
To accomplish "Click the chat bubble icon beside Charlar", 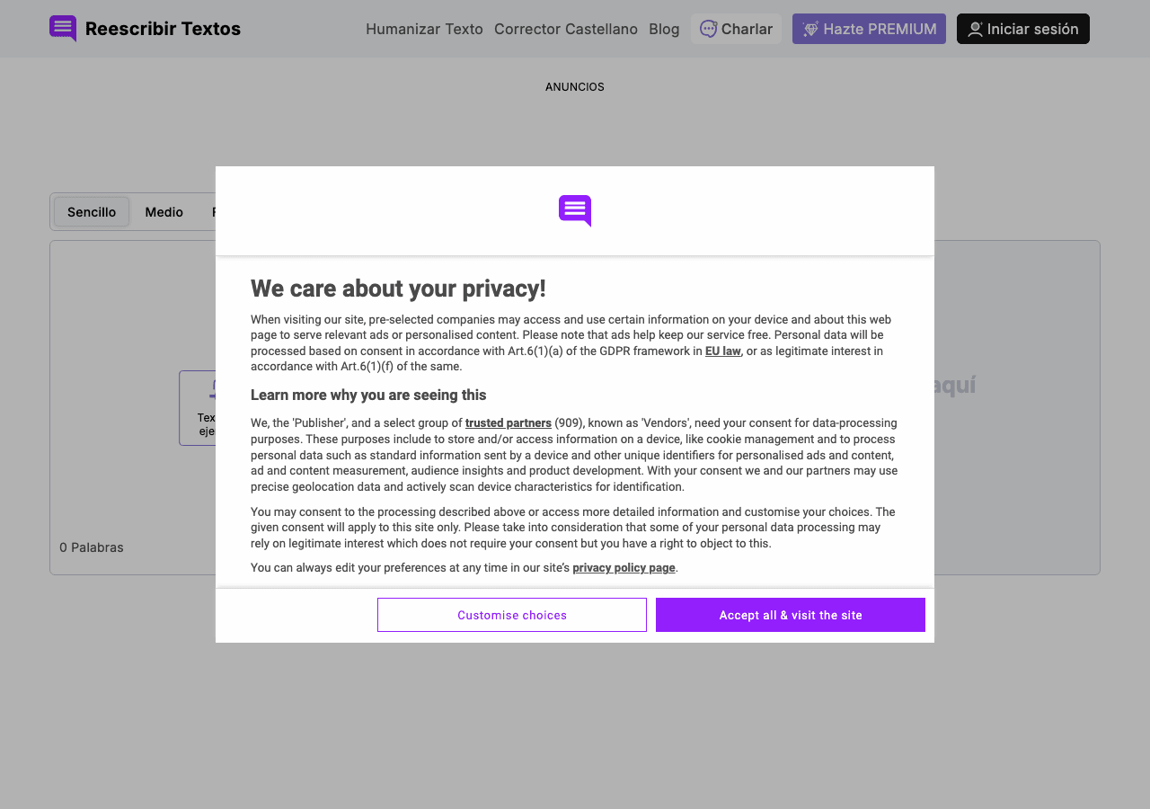I will click(x=709, y=29).
